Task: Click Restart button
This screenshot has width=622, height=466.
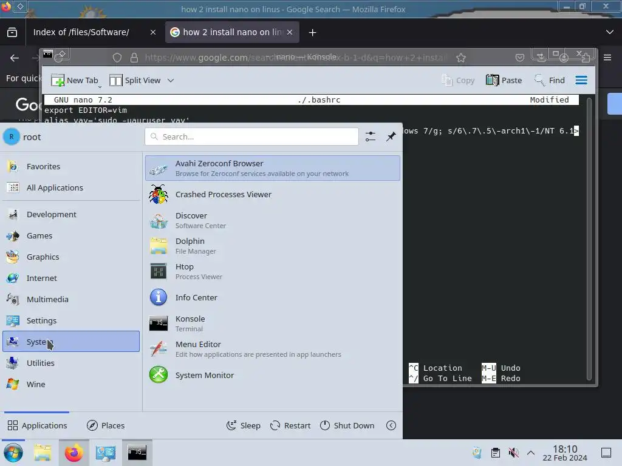Action: tap(290, 425)
